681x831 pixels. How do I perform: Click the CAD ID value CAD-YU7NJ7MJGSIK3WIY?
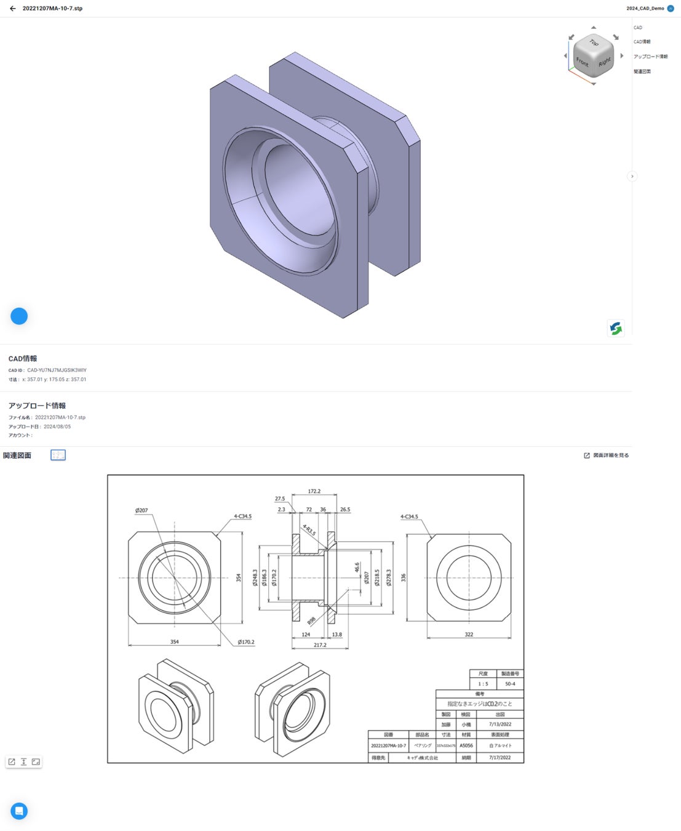tap(57, 371)
